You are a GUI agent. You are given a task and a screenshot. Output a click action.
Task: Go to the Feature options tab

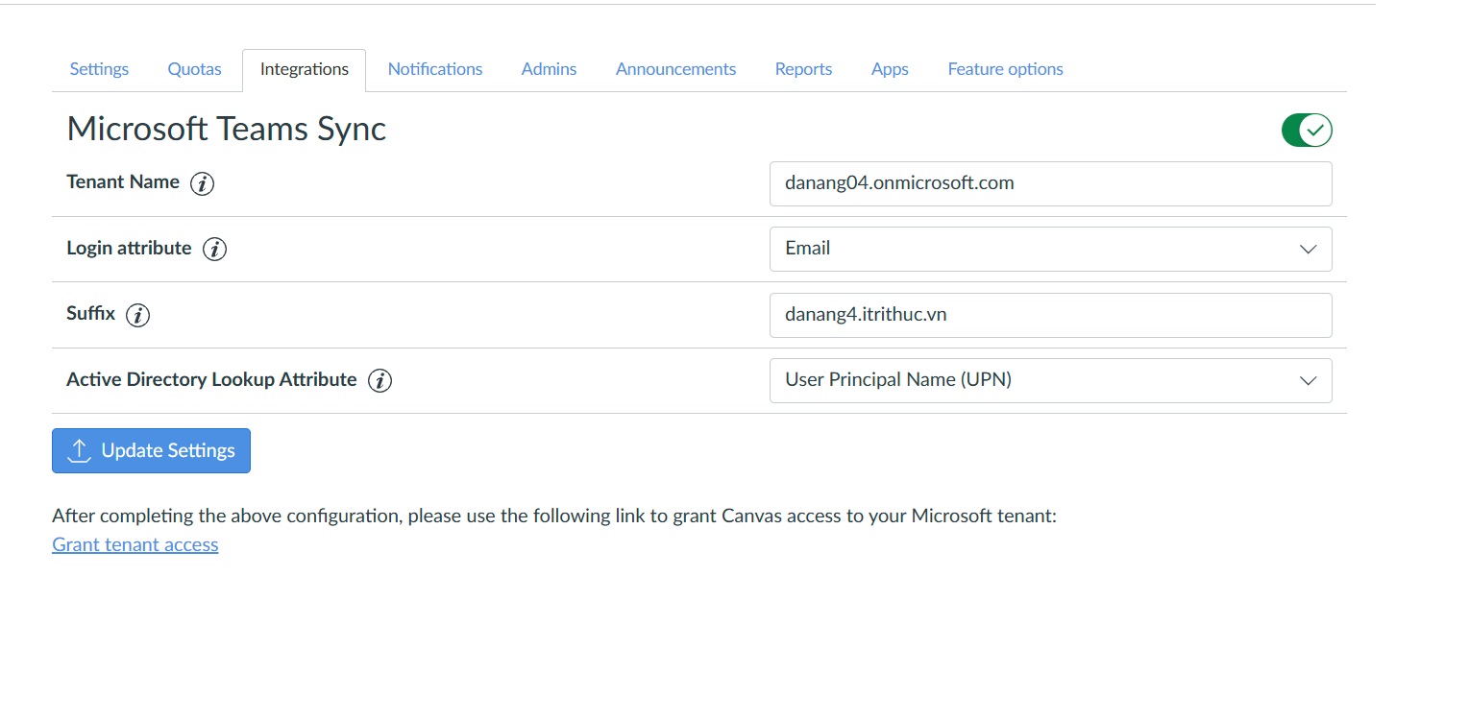click(1005, 69)
